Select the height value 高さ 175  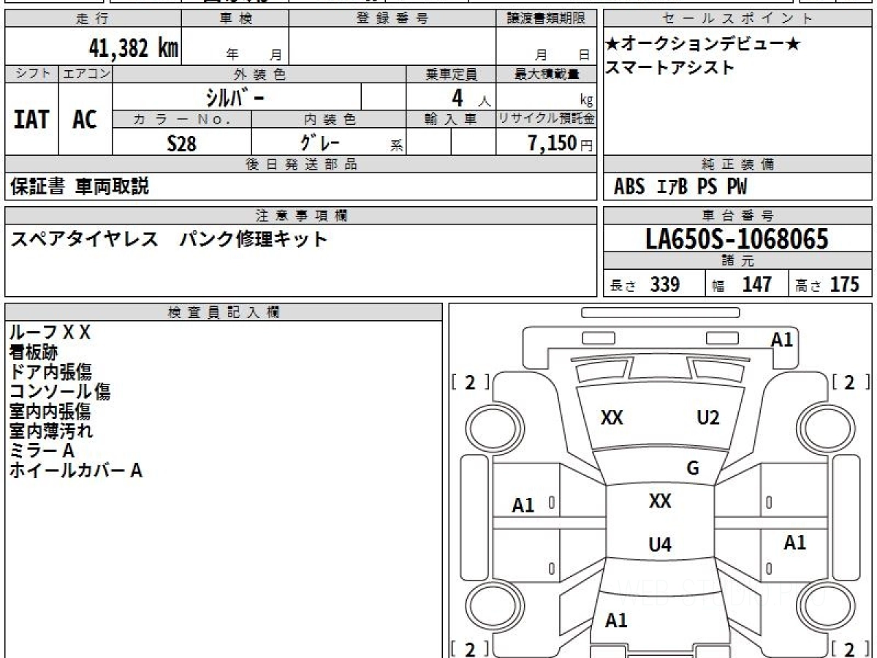pyautogui.click(x=827, y=284)
